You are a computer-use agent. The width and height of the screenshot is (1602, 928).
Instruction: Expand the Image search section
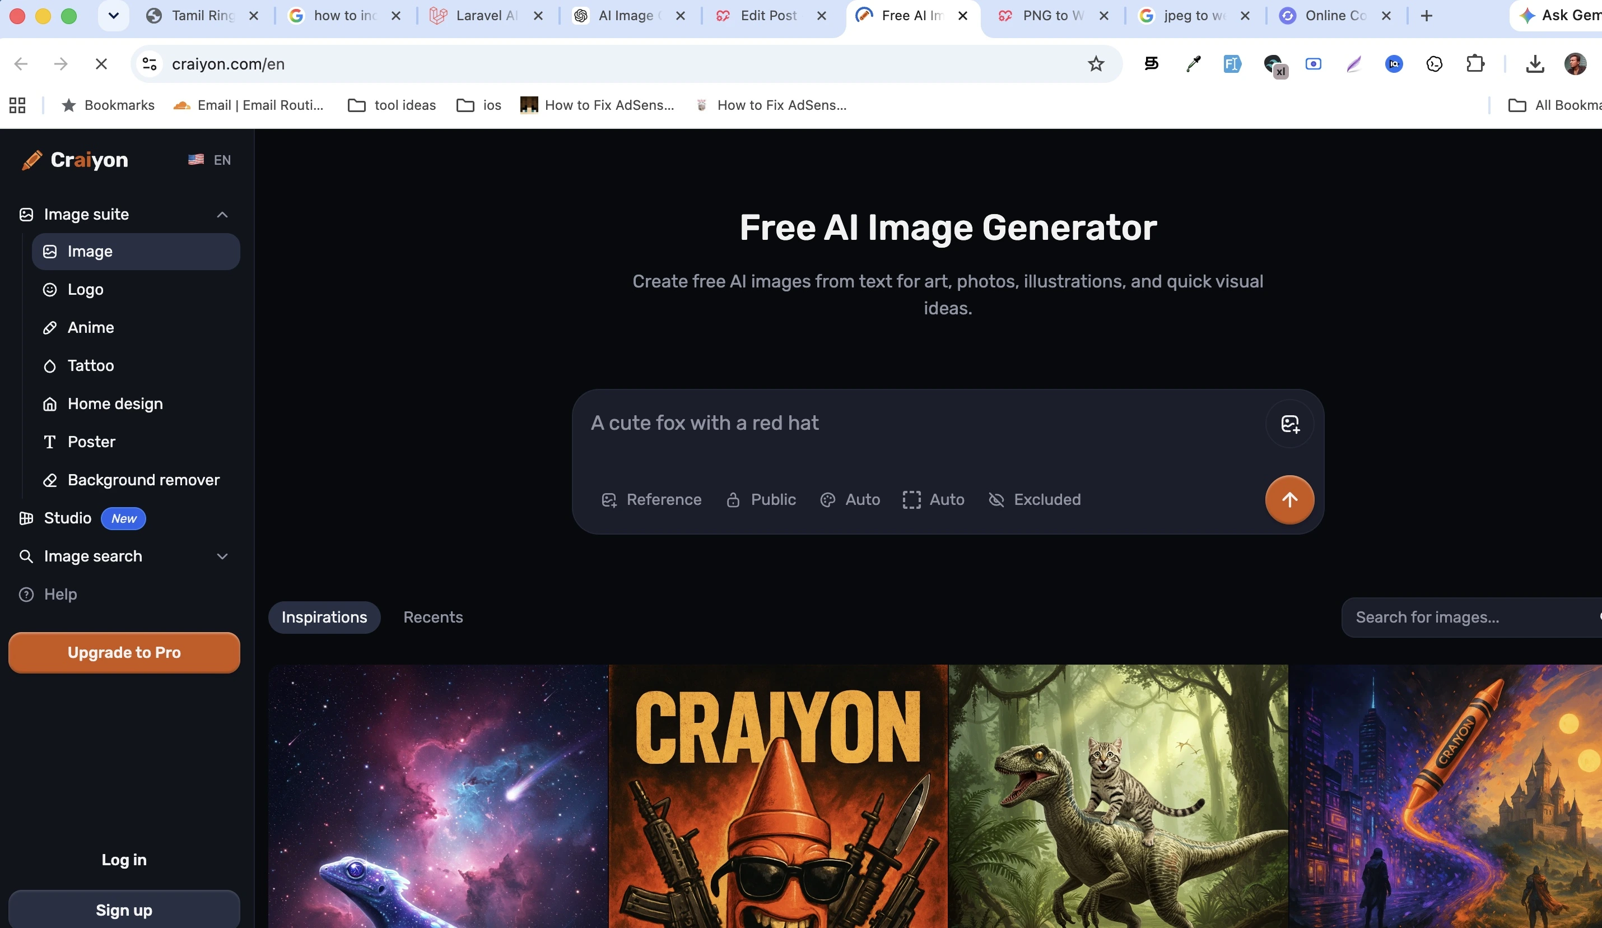(124, 556)
